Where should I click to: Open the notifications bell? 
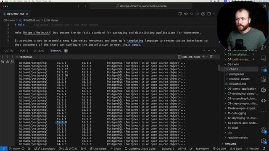[264, 148]
